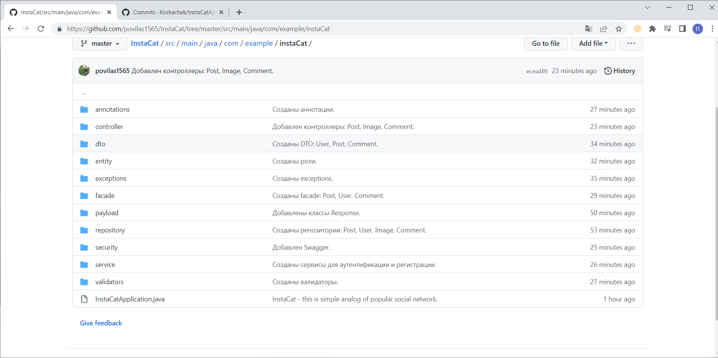The height and width of the screenshot is (358, 718).
Task: Open a new tab with plus button
Action: coord(239,12)
